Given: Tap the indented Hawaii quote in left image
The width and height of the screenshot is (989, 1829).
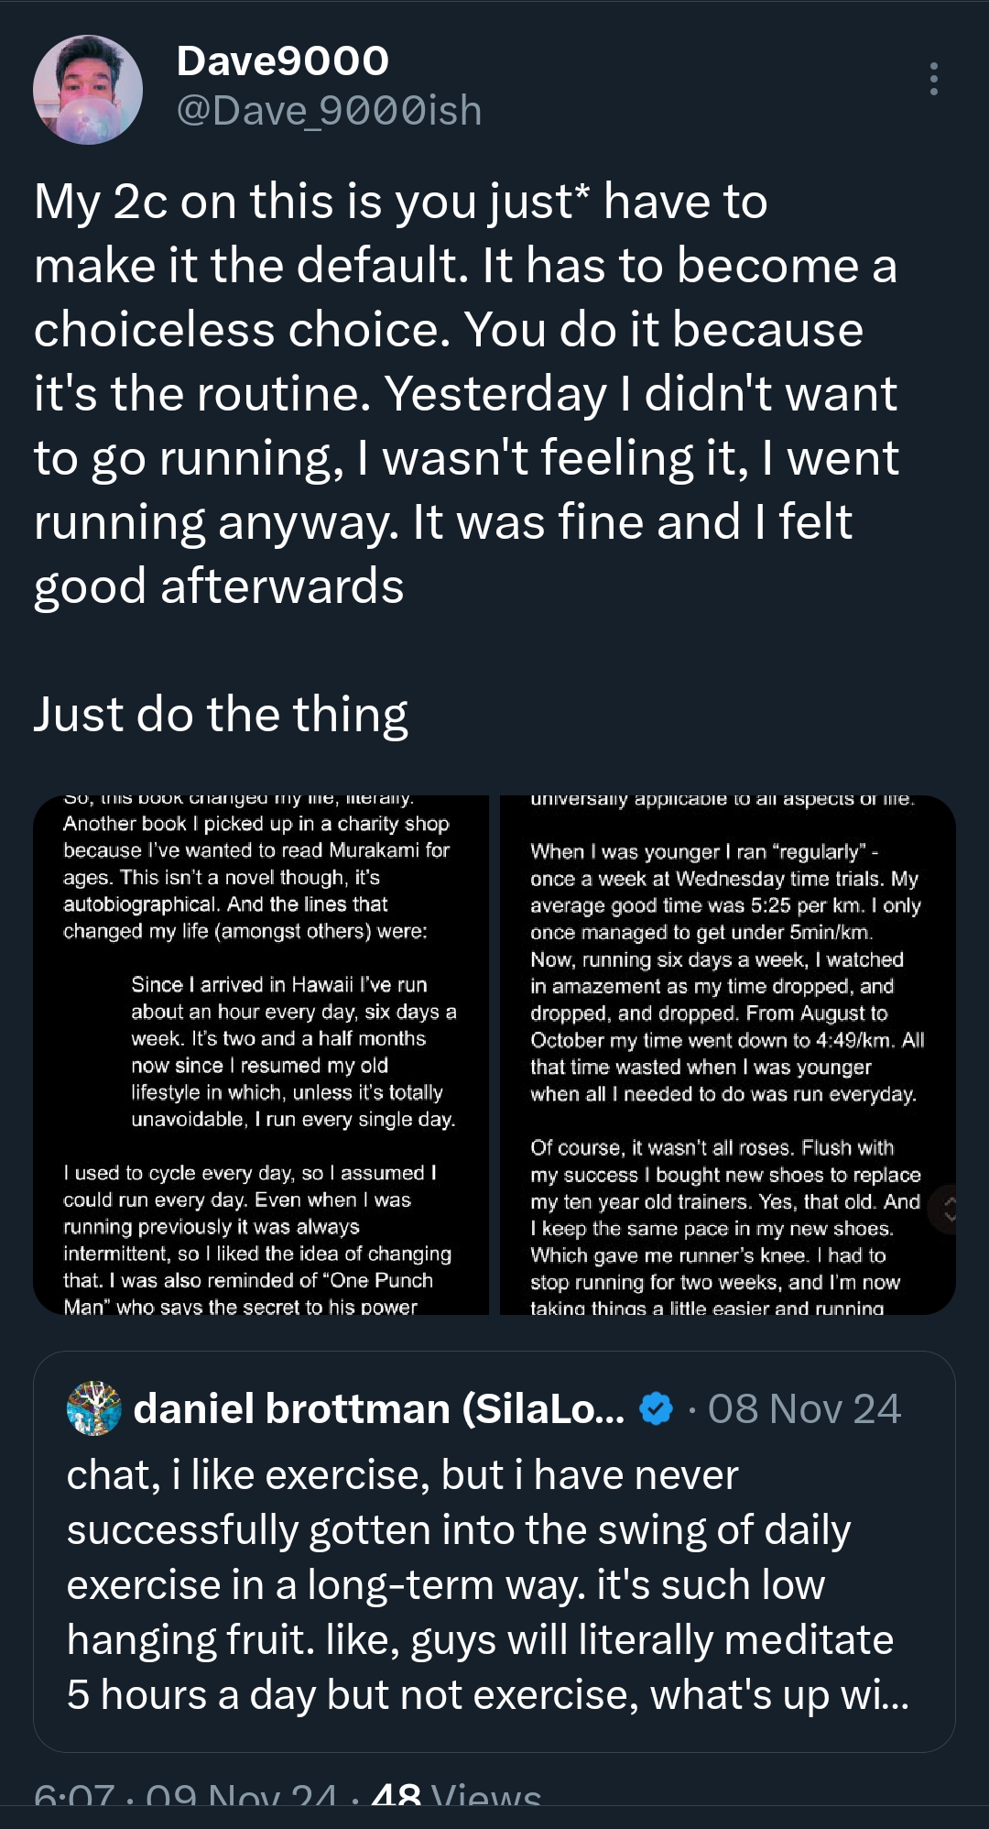Looking at the screenshot, I should point(293,1052).
